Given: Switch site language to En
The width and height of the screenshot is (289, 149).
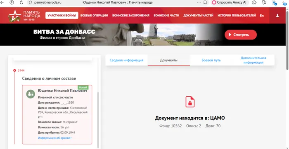Looking at the screenshot, I should tap(262, 16).
